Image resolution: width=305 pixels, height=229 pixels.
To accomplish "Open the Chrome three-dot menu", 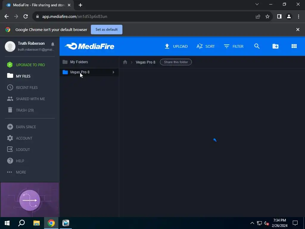I will click(x=298, y=17).
